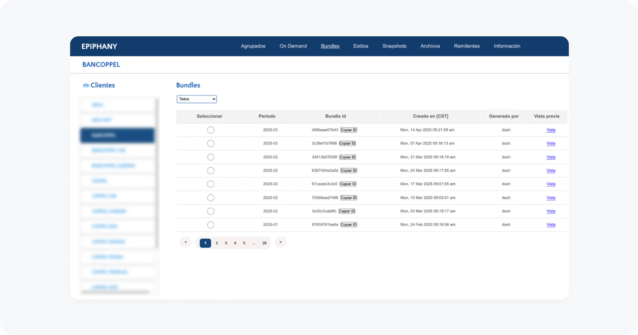Click the selected highlighted client in Clientes list
Image resolution: width=638 pixels, height=335 pixels.
(117, 135)
